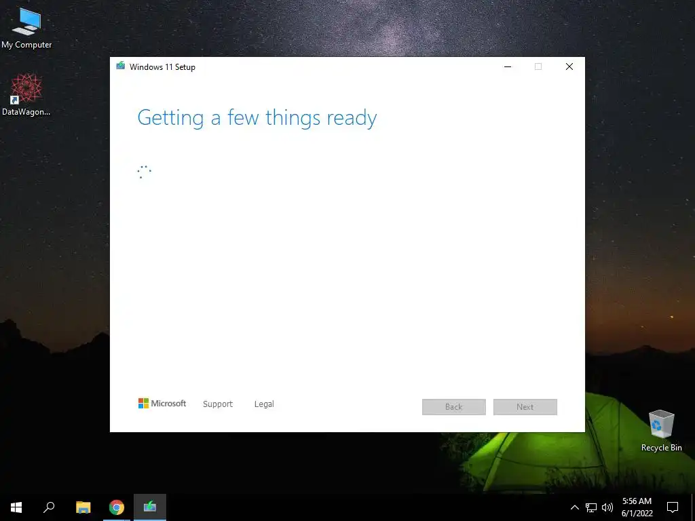The width and height of the screenshot is (695, 521).
Task: Click the Microsoft logo in setup
Action: [162, 403]
